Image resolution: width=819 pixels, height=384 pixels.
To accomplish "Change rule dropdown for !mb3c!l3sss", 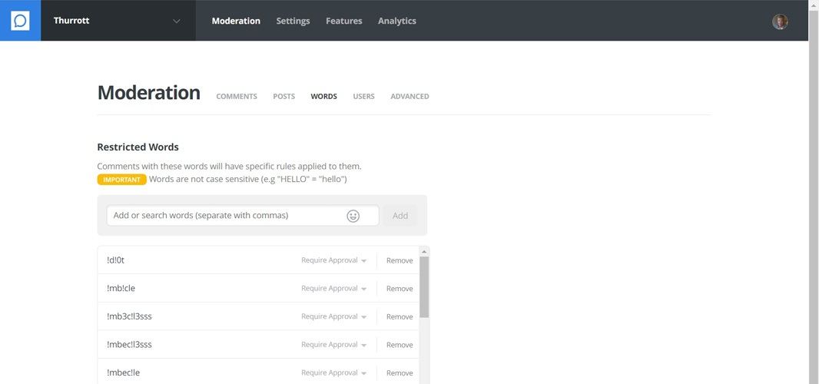I will [333, 316].
